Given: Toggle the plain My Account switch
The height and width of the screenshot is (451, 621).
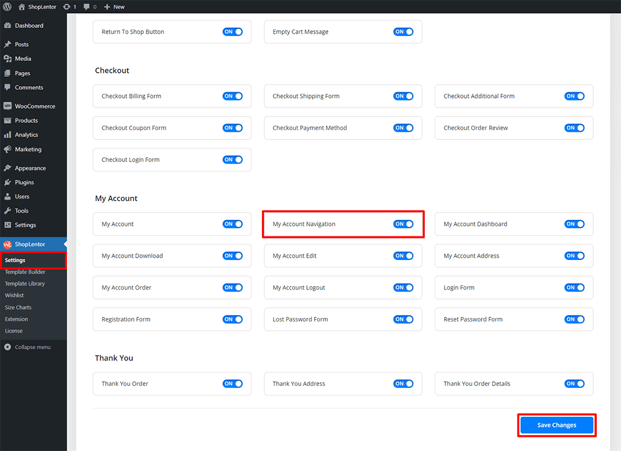Looking at the screenshot, I should [232, 224].
